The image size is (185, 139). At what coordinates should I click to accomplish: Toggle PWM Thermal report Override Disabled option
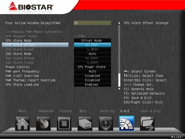click(92, 80)
